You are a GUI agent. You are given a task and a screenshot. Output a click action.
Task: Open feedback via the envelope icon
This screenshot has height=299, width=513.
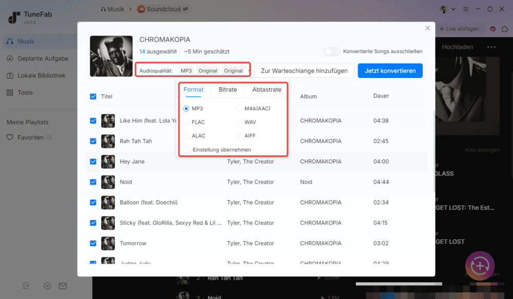63,286
